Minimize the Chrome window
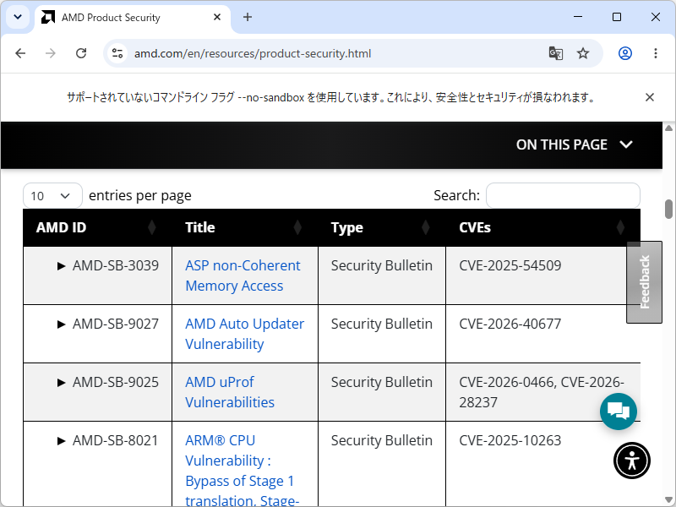676x507 pixels. [578, 17]
